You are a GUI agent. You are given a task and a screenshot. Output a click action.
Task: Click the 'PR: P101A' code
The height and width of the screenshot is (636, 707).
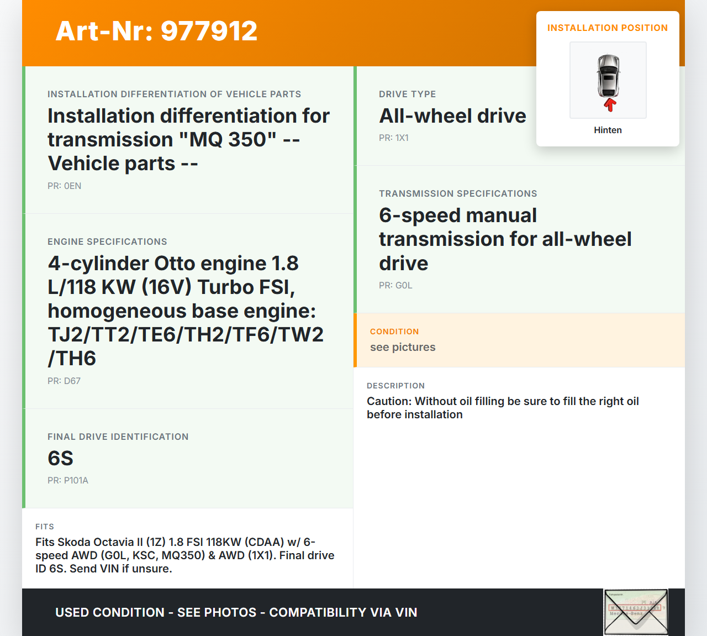click(68, 480)
